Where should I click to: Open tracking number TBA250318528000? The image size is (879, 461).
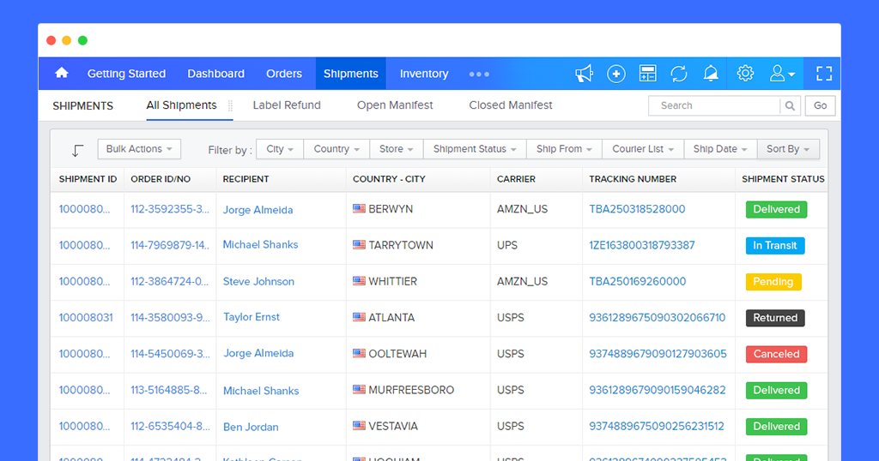(x=637, y=209)
